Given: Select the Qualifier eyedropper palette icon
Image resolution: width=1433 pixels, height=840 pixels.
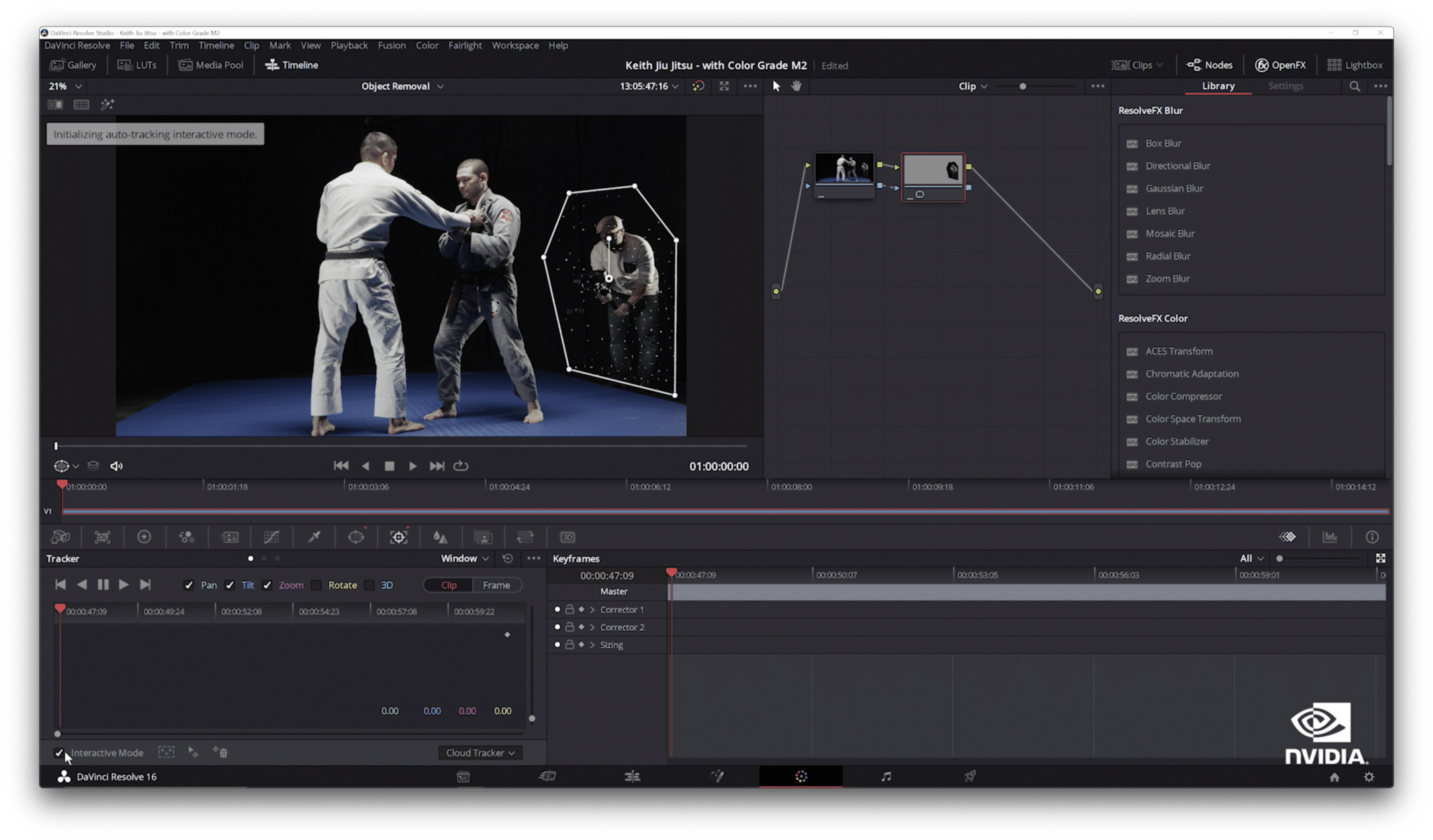Looking at the screenshot, I should (x=314, y=537).
